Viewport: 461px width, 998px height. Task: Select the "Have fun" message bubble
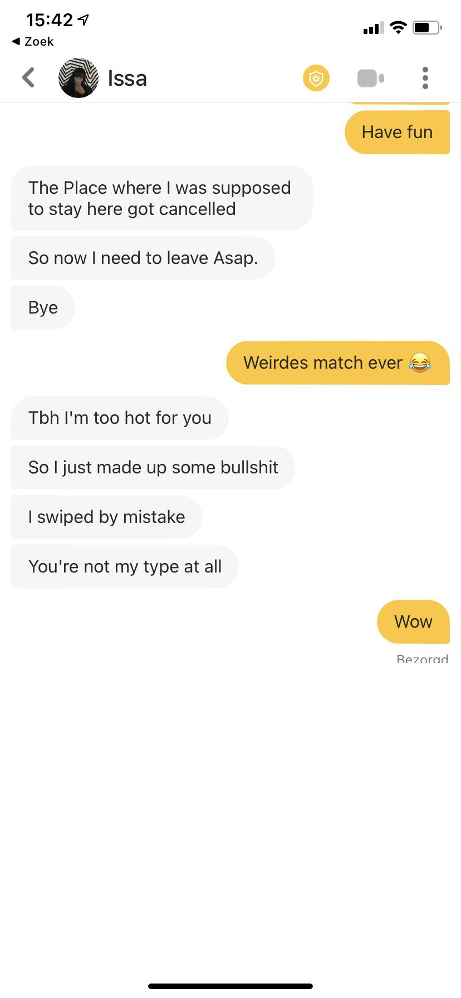tap(397, 132)
